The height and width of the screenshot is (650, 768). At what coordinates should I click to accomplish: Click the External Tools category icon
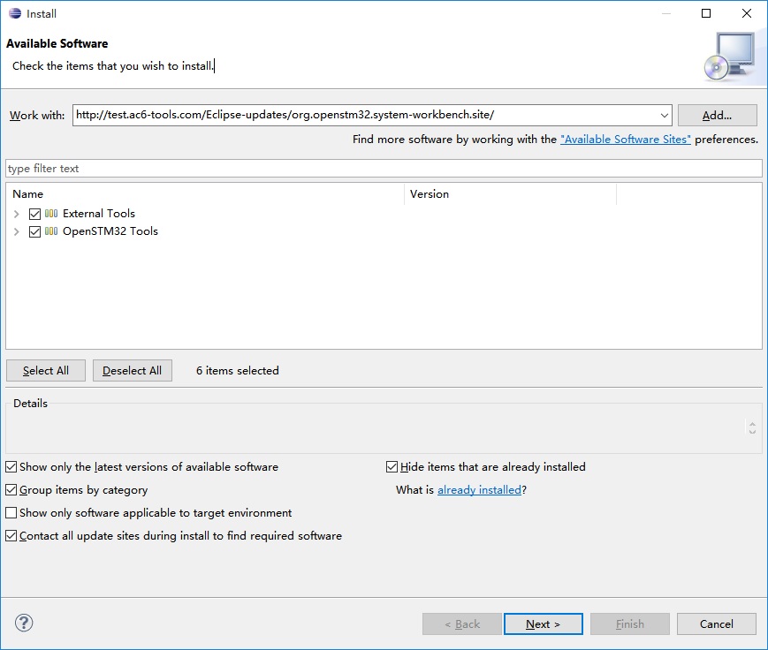point(51,214)
